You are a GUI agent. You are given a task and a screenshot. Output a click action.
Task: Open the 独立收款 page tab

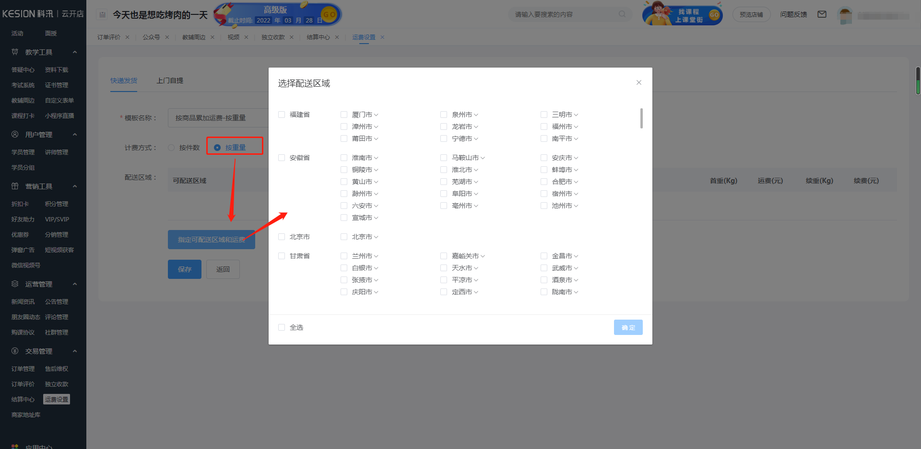(273, 37)
